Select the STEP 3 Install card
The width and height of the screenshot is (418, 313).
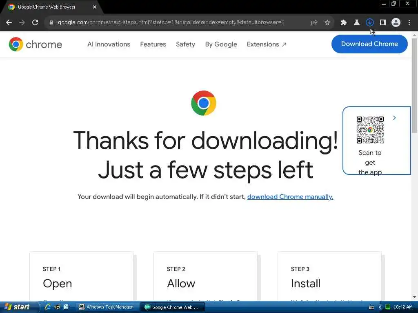[x=329, y=276]
